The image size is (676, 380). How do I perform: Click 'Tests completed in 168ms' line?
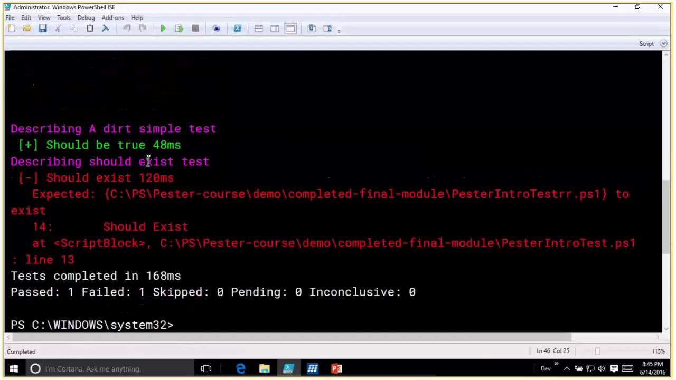(96, 276)
